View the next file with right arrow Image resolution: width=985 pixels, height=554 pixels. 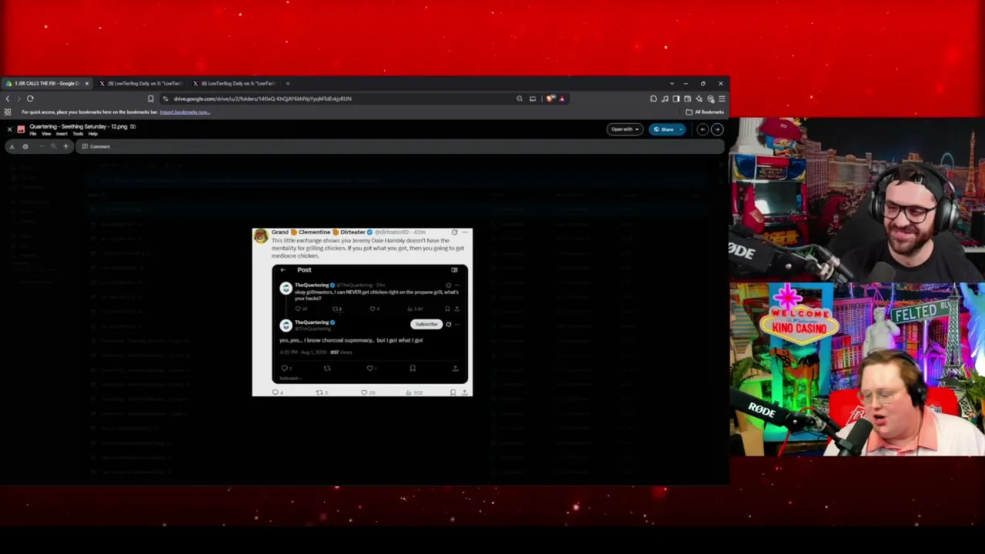[x=717, y=129]
